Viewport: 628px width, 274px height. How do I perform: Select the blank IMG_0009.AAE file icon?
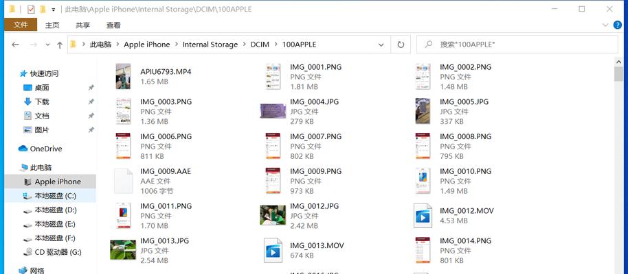click(123, 181)
